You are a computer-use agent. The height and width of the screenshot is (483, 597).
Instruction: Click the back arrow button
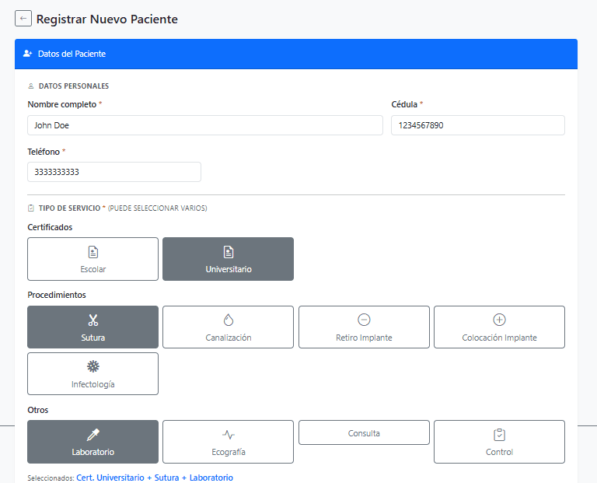pos(23,19)
